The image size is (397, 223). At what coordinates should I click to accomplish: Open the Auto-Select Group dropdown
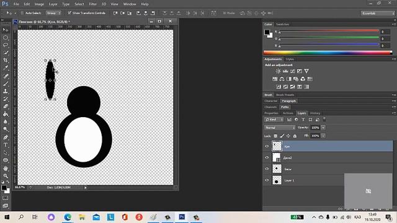point(53,13)
